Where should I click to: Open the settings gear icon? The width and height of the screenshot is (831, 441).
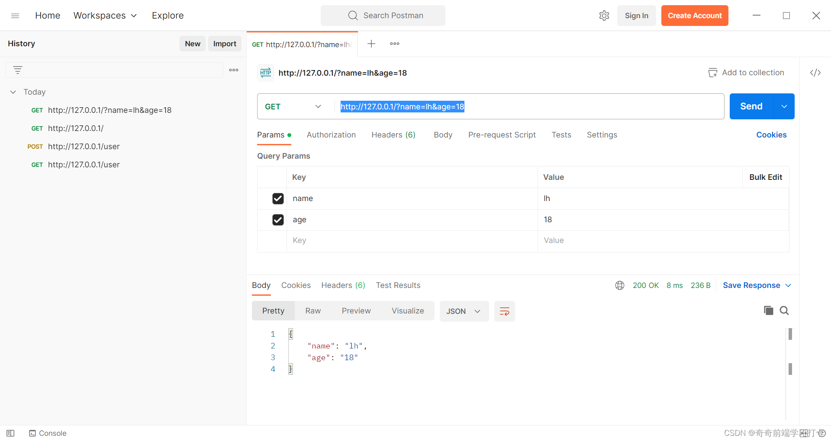[604, 16]
